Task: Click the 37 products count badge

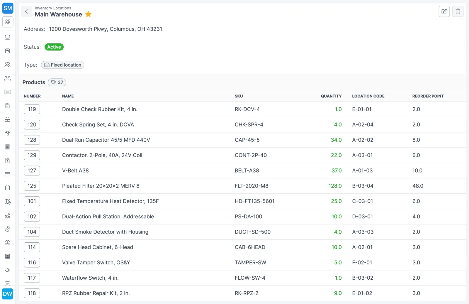Action: 57,82
